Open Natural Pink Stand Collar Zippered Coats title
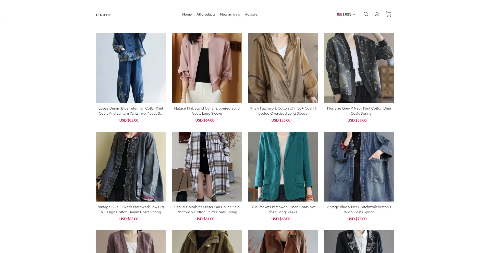 pos(207,111)
